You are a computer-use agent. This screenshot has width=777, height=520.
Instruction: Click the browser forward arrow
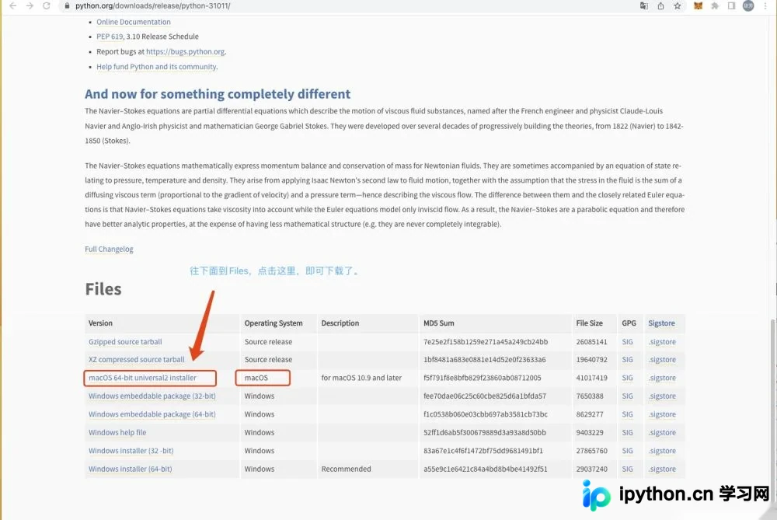point(30,6)
